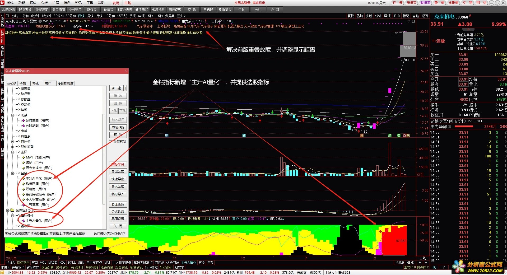Toggle -自选 to remove from watchlist
Image resolution: width=507 pixels, height=275 pixels.
(x=415, y=16)
